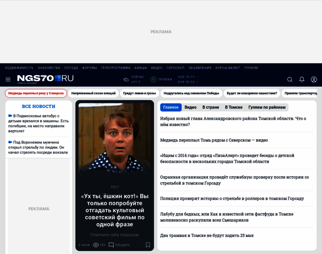Viewport: 322px width, 254px height.
Task: Click the views eye icon on test card
Action: (x=96, y=245)
